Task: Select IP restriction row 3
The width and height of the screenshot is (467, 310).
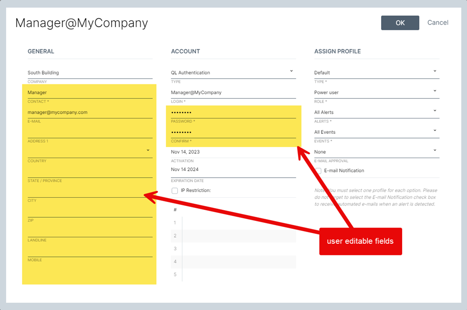Action: coord(233,249)
